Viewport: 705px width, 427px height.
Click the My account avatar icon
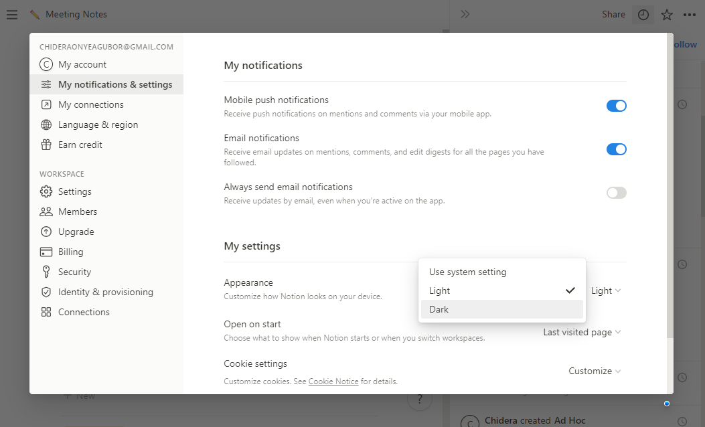click(46, 64)
